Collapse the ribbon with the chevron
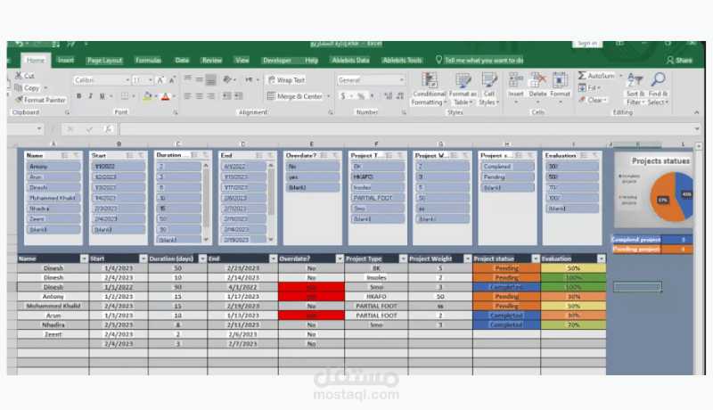The width and height of the screenshot is (713, 410). point(697,112)
